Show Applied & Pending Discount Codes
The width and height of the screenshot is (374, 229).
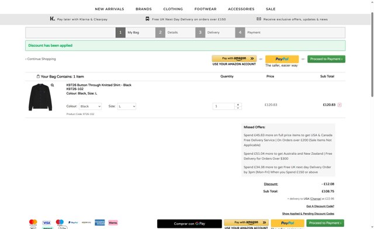[308, 214]
